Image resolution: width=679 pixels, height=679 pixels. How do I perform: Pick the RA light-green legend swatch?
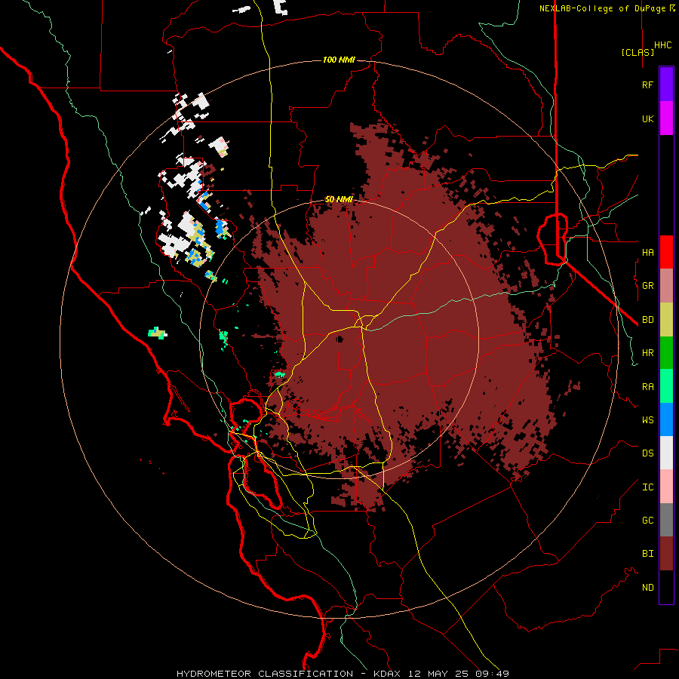(x=666, y=386)
